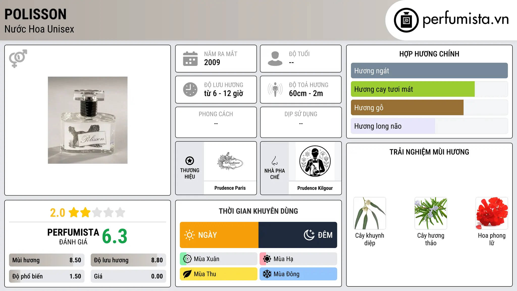Click the leaf icon for Mùa Thu
517x291 pixels.
click(x=187, y=274)
